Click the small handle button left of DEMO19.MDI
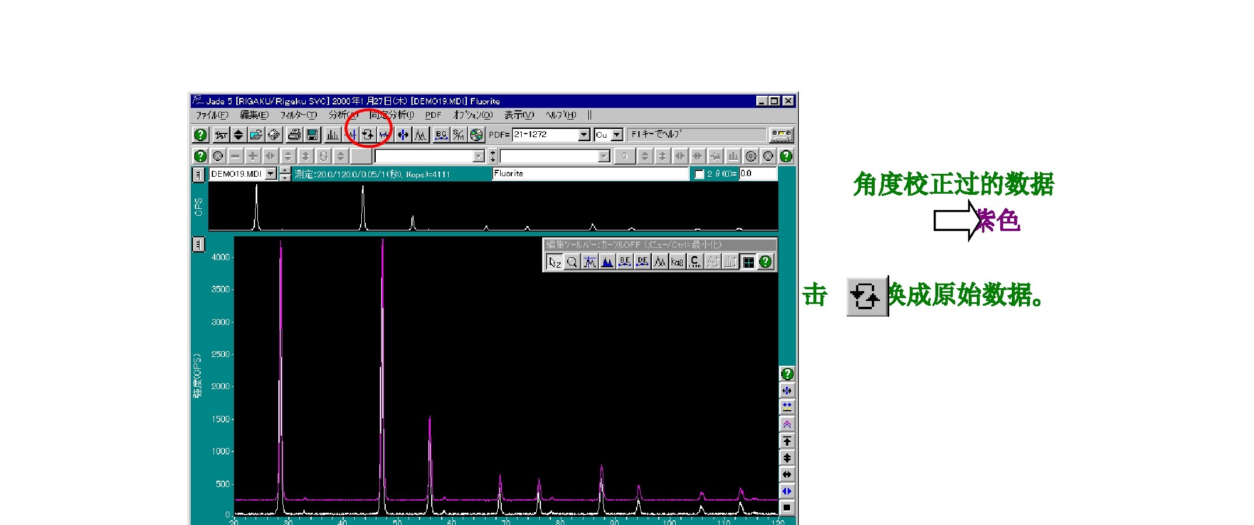Viewport: 1254px width, 525px height. click(x=198, y=174)
